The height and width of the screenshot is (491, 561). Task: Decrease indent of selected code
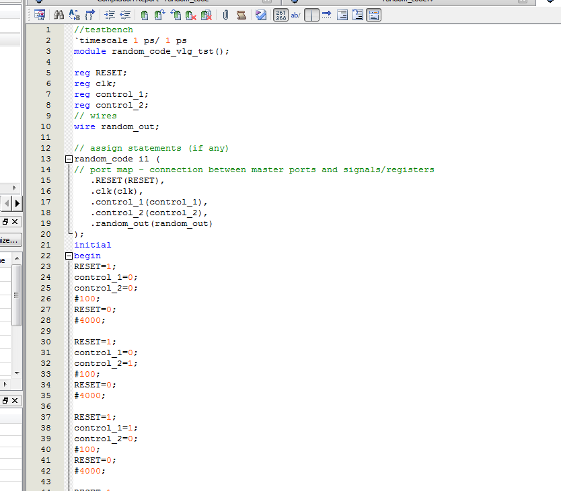pyautogui.click(x=124, y=15)
